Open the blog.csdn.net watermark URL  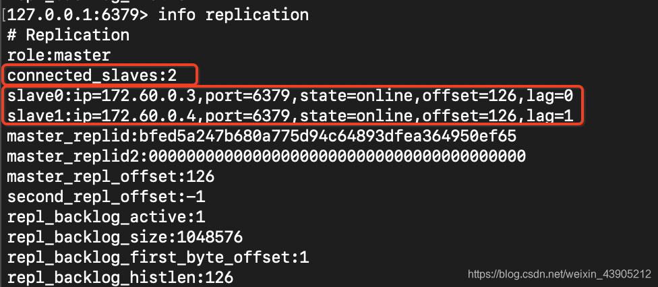(x=560, y=274)
